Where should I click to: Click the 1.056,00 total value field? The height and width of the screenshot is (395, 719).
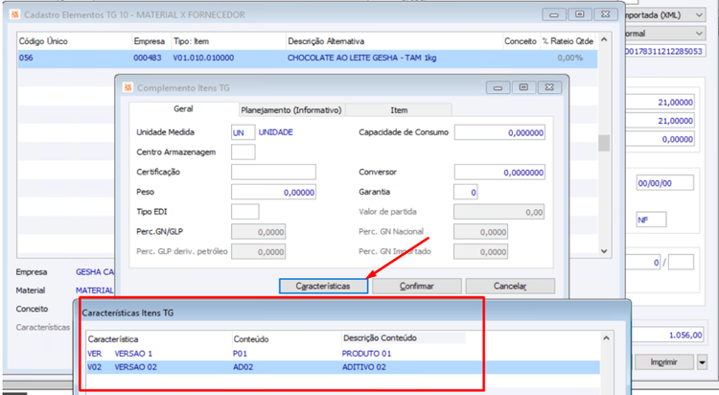click(667, 336)
